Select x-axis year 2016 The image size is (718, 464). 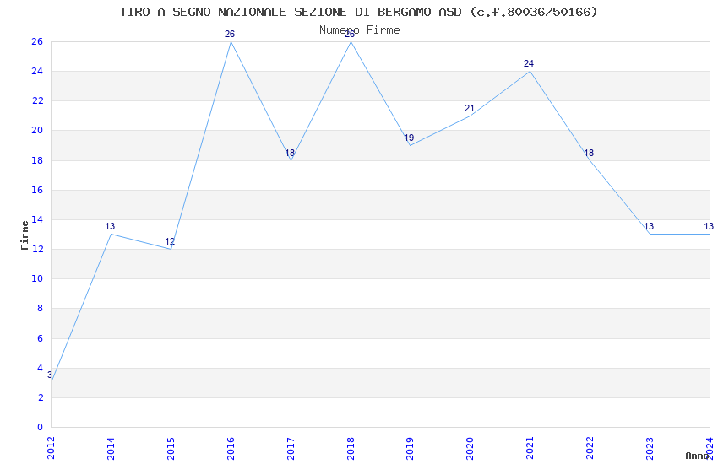click(231, 448)
